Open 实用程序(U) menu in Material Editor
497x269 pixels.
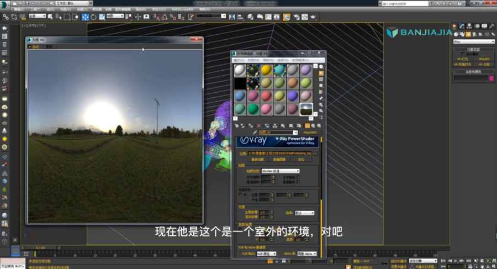click(300, 60)
